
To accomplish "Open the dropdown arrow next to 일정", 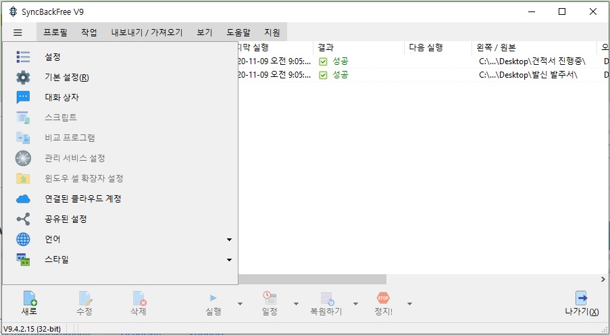I will 296,304.
